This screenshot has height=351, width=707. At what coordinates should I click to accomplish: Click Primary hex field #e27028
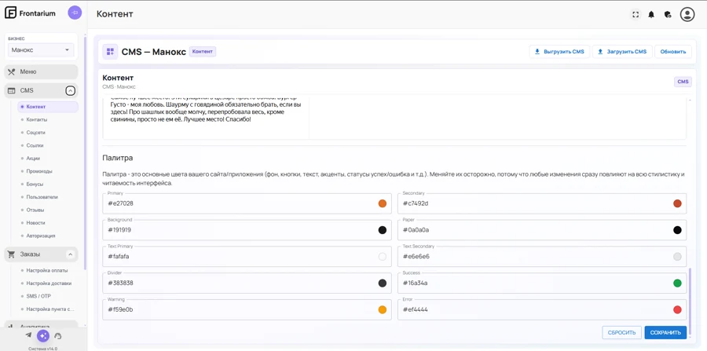click(247, 203)
